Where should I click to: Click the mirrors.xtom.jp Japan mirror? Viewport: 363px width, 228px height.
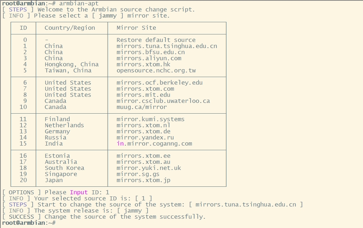coord(143,180)
